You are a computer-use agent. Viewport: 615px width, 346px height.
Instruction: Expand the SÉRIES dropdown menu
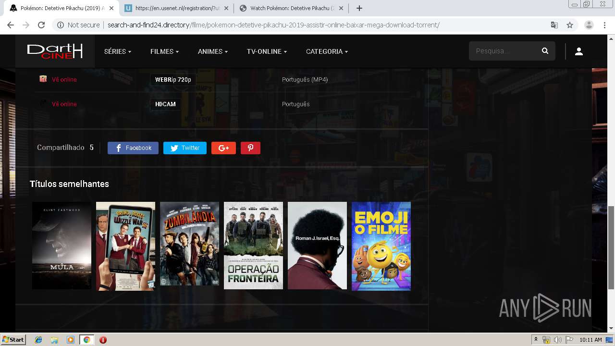[118, 51]
